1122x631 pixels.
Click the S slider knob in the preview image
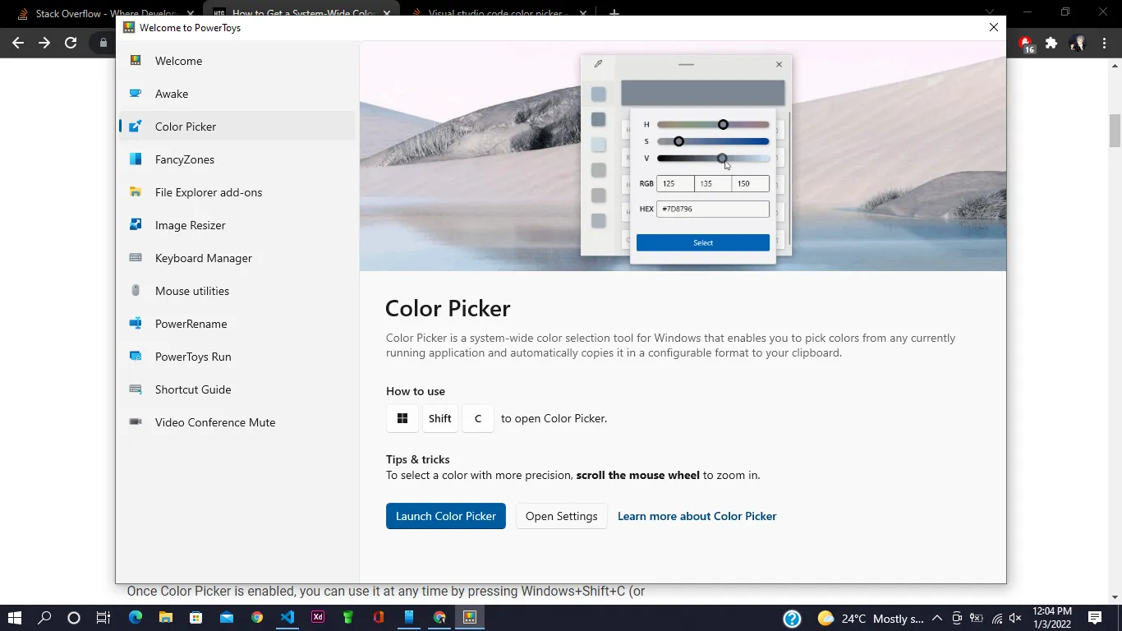[x=678, y=141]
